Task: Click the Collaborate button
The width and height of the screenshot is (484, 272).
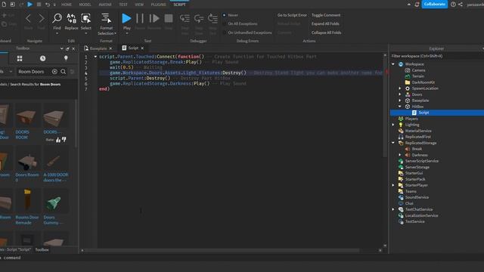Action: (x=434, y=5)
